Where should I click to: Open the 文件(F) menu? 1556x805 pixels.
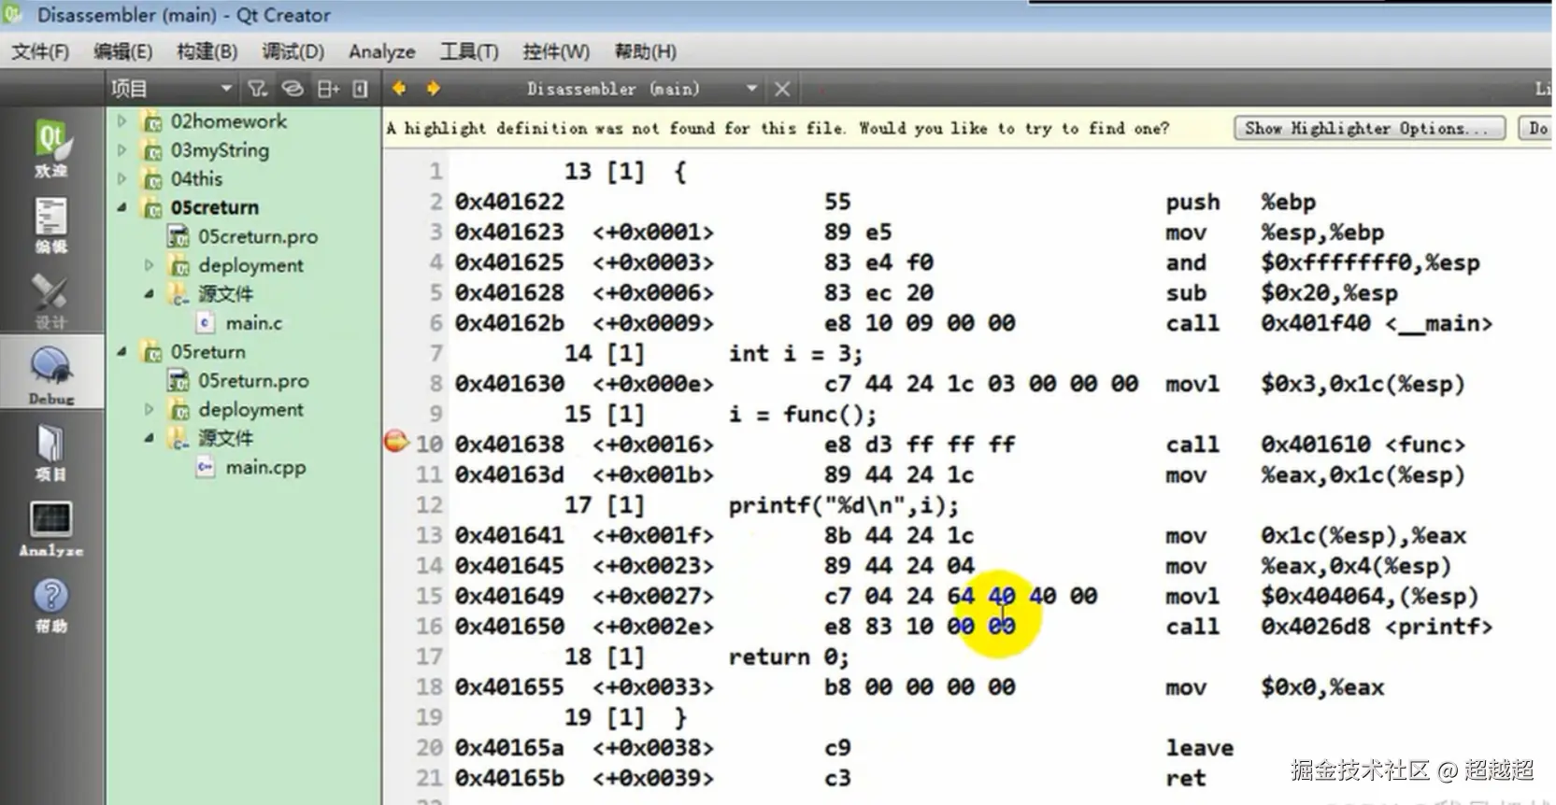click(x=40, y=51)
